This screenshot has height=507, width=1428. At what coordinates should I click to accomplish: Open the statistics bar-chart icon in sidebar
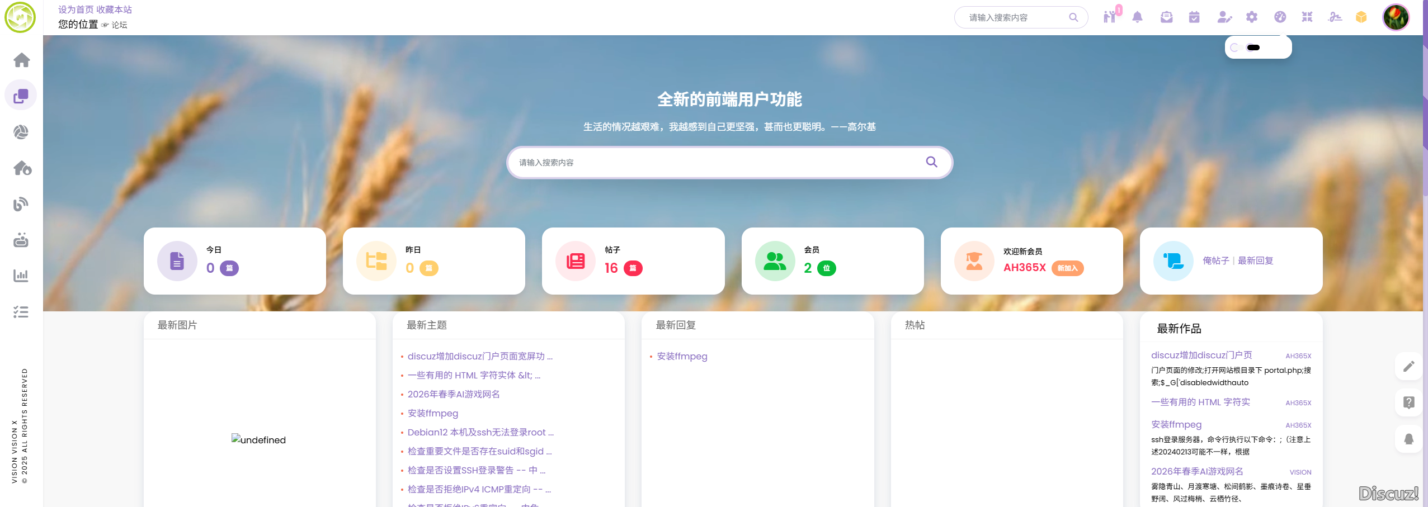(x=21, y=275)
